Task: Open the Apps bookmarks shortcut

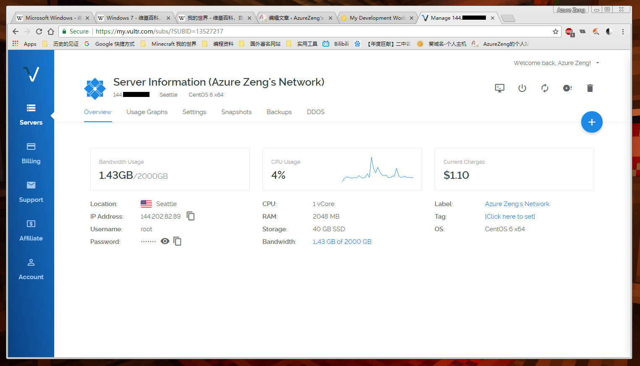Action: (24, 44)
